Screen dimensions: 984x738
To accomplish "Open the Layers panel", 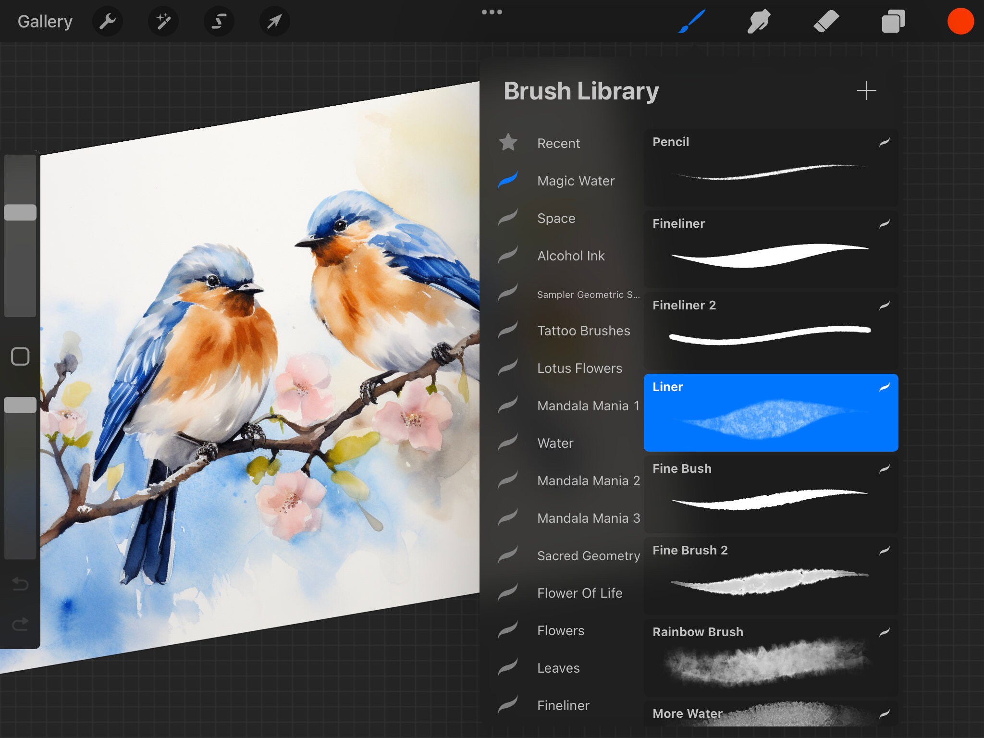I will click(x=893, y=22).
